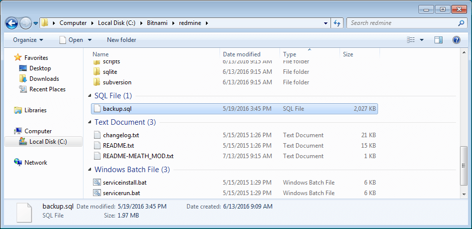This screenshot has width=472, height=229.
Task: Maximize the Explorer window
Action: click(x=442, y=9)
